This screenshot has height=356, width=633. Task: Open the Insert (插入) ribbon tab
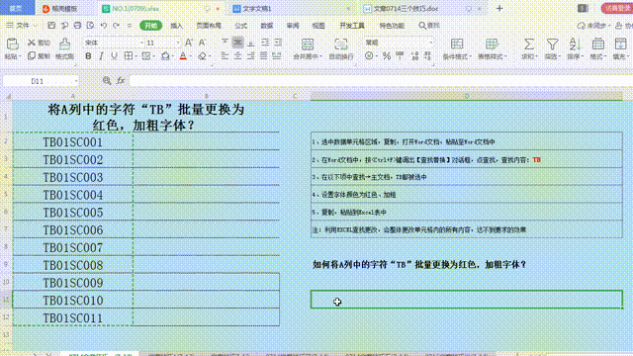coord(176,26)
